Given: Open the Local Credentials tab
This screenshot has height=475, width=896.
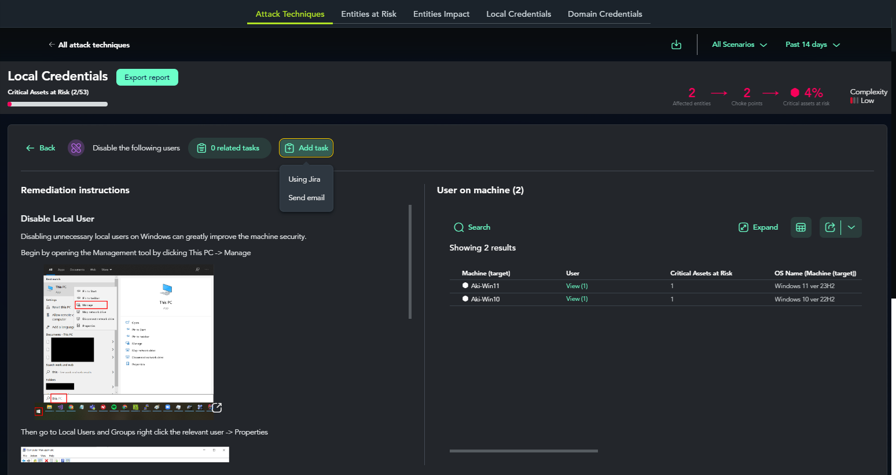Looking at the screenshot, I should pyautogui.click(x=519, y=14).
